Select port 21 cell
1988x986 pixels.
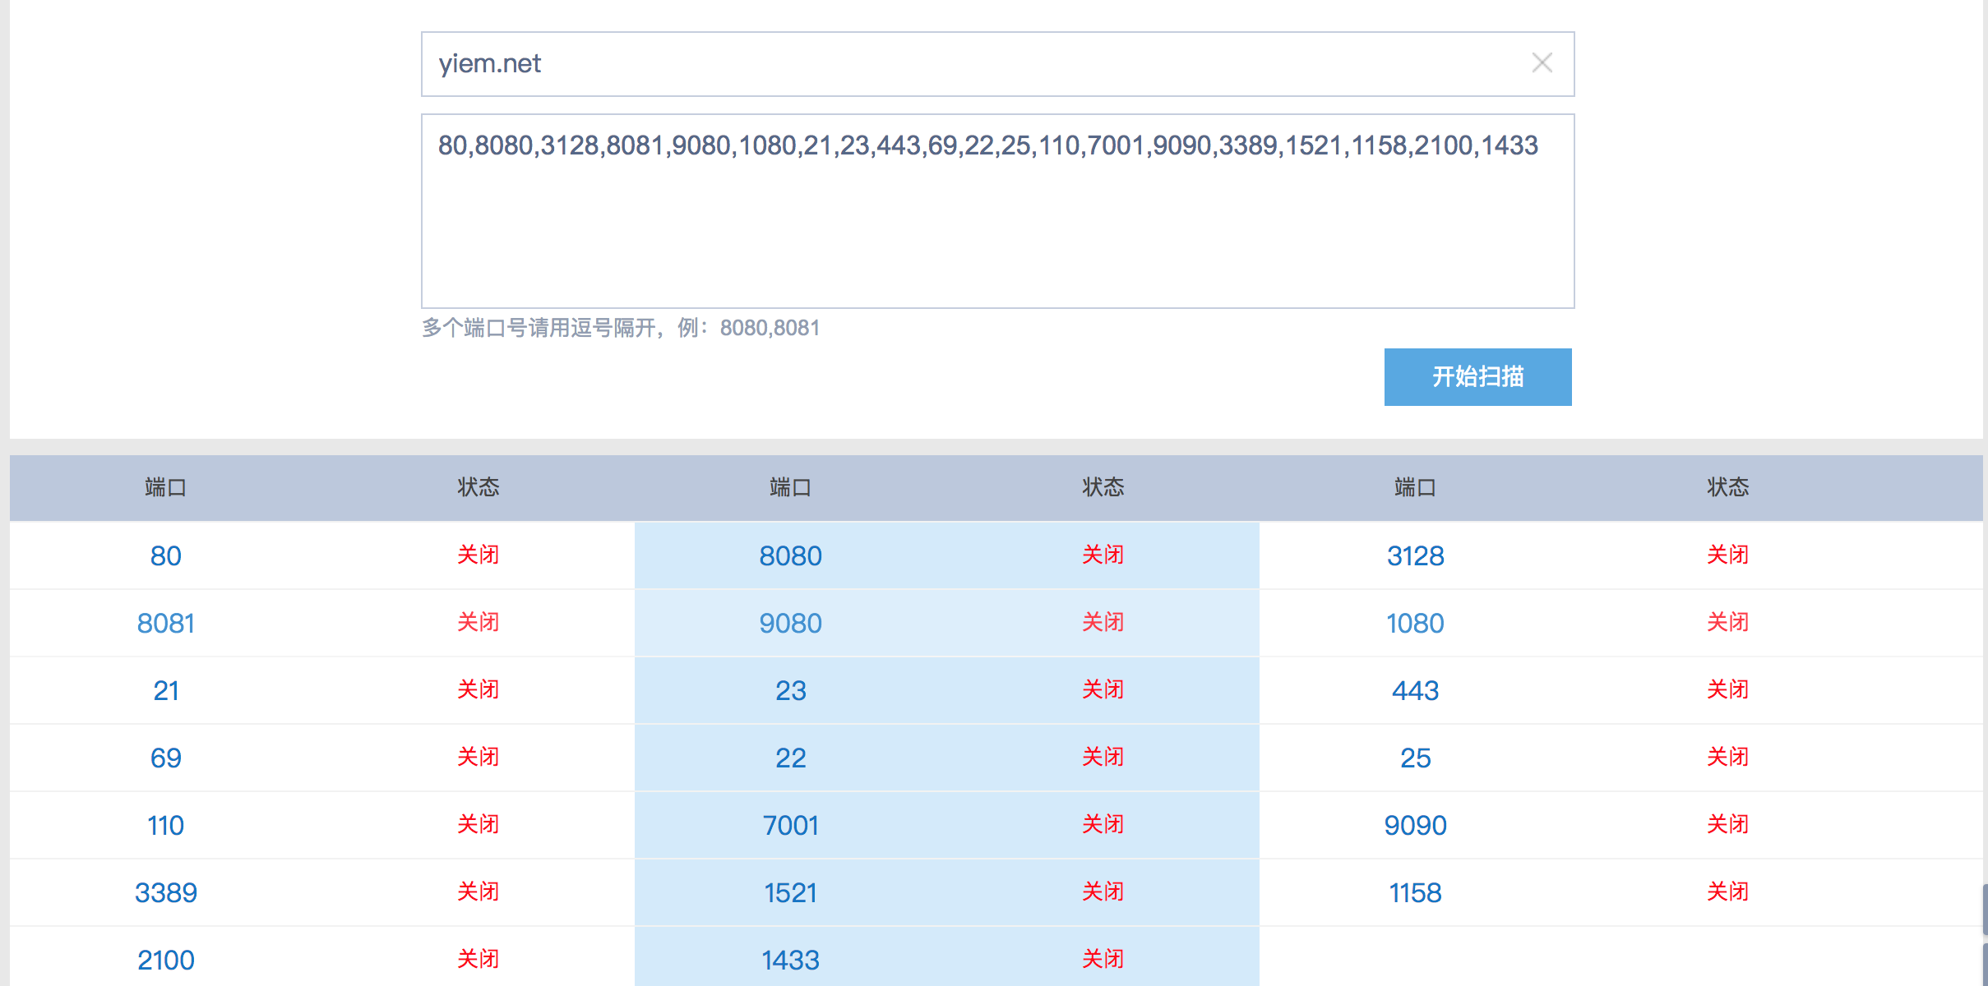point(165,691)
